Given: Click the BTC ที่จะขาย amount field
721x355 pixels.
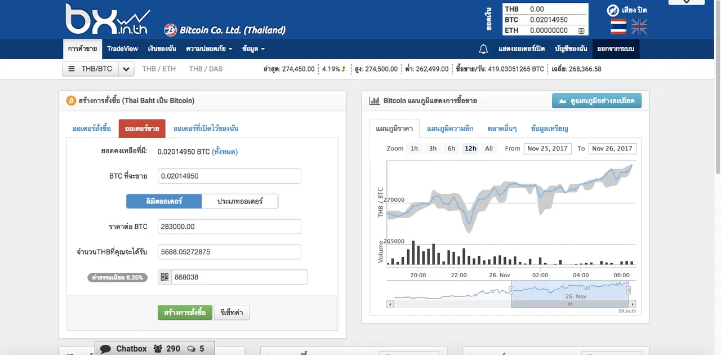Looking at the screenshot, I should 229,176.
